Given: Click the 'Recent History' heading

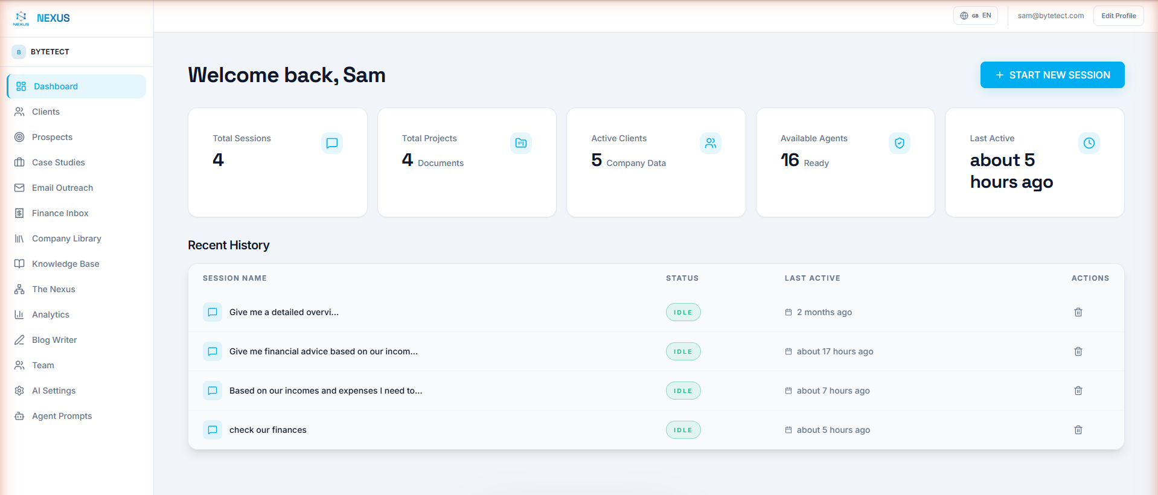Looking at the screenshot, I should click(229, 245).
